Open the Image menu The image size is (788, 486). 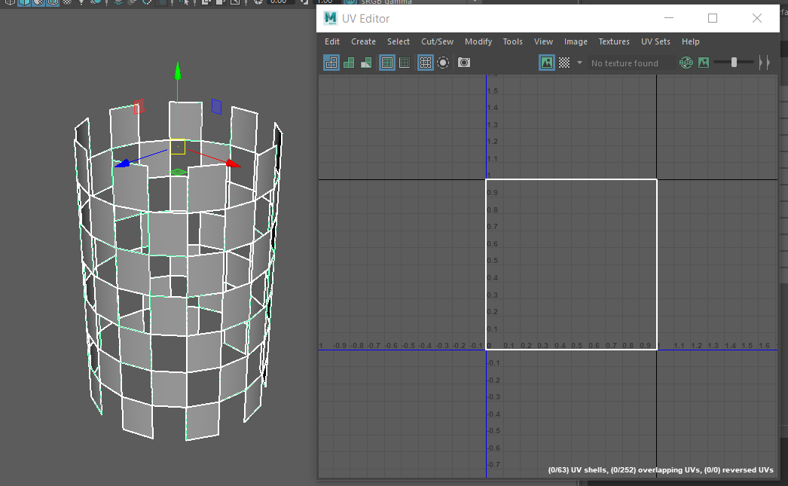pos(576,41)
